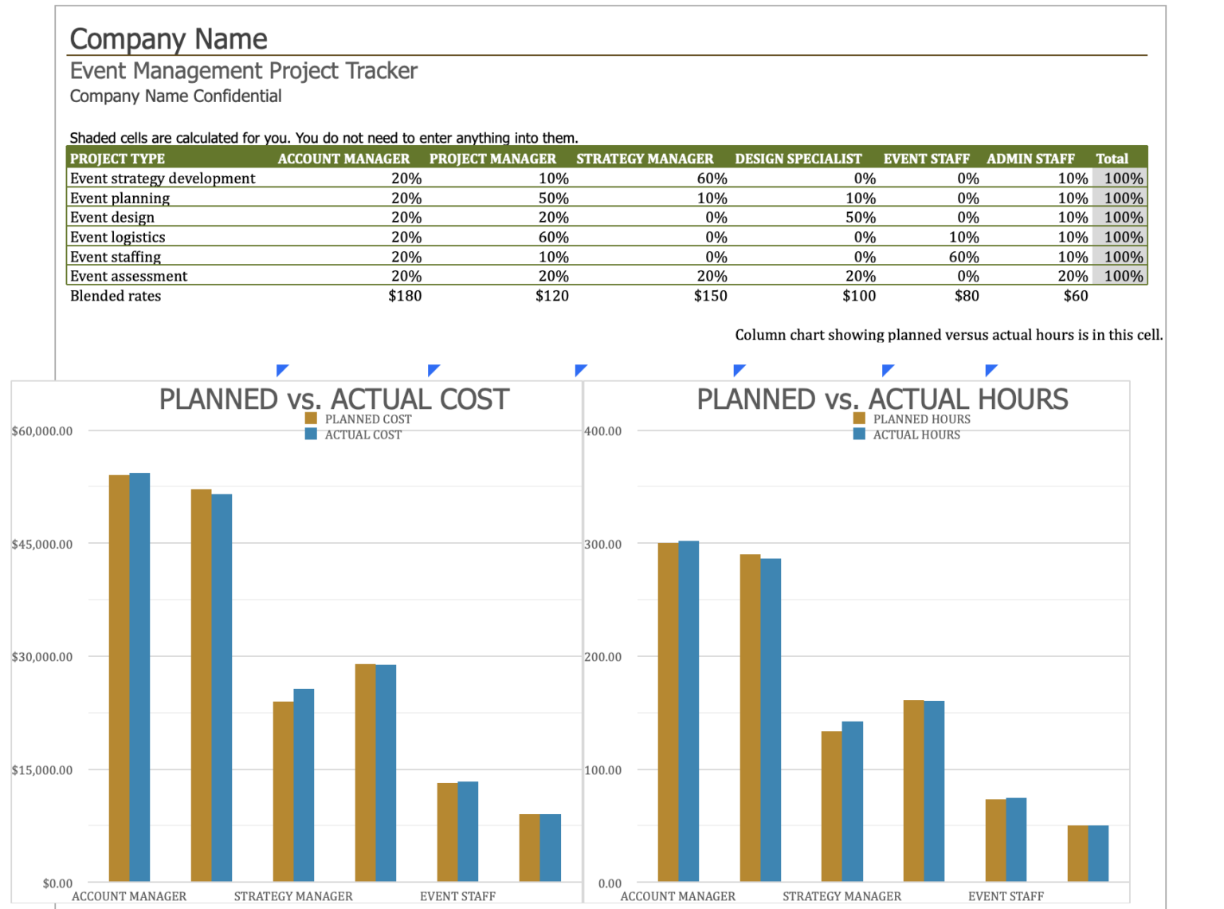Click the Company Name heading
This screenshot has height=909, width=1224.
pos(168,37)
